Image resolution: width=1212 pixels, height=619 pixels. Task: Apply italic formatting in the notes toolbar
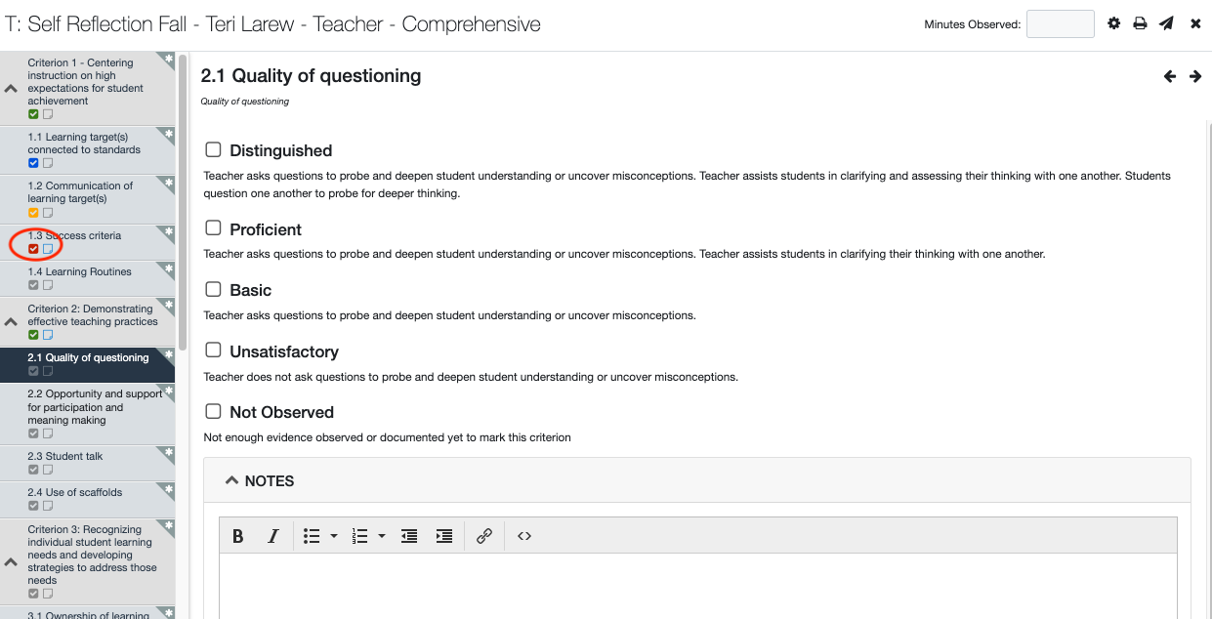(x=273, y=535)
